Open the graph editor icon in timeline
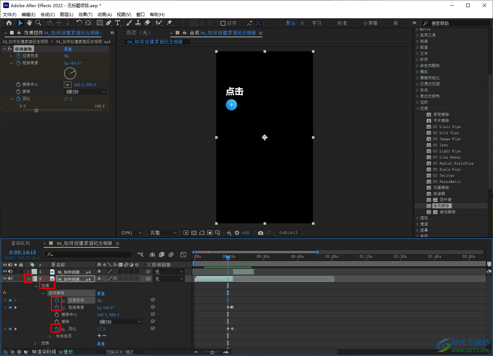 [183, 255]
